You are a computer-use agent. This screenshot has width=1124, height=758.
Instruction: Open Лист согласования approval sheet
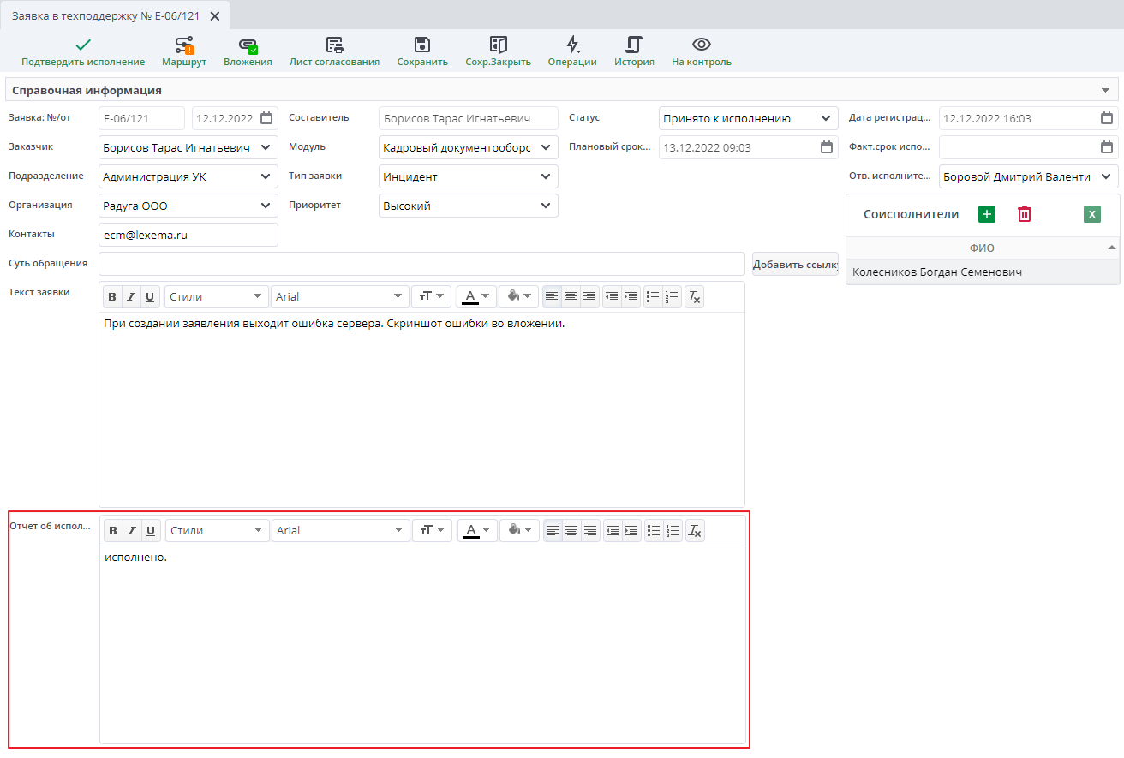click(x=334, y=45)
